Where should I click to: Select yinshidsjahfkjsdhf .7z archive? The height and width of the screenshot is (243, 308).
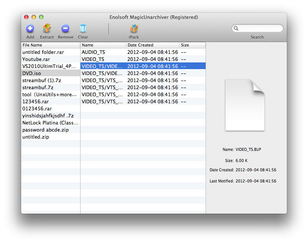(x=51, y=116)
